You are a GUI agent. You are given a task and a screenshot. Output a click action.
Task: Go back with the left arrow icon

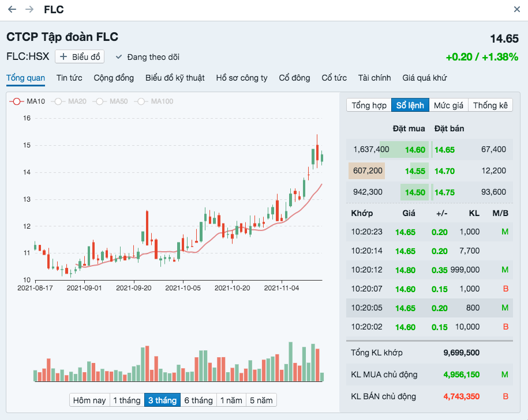[x=12, y=9]
